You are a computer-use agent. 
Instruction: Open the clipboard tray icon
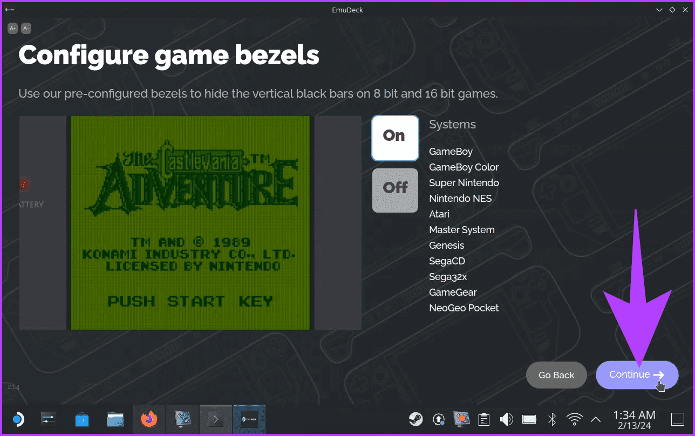click(x=484, y=419)
